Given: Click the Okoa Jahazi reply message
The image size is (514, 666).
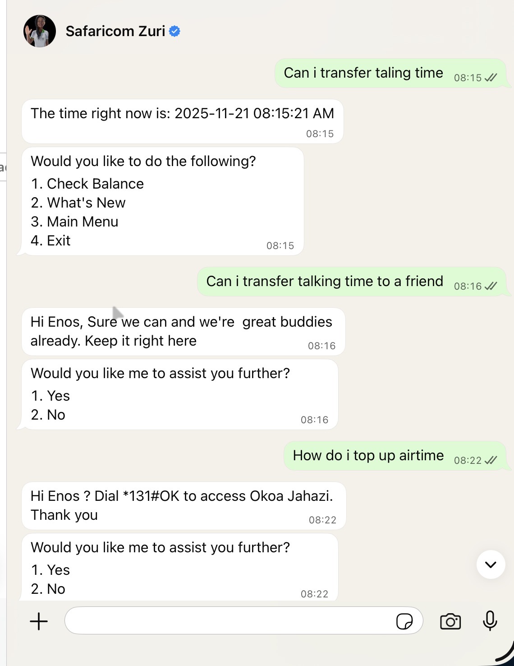Looking at the screenshot, I should point(181,505).
